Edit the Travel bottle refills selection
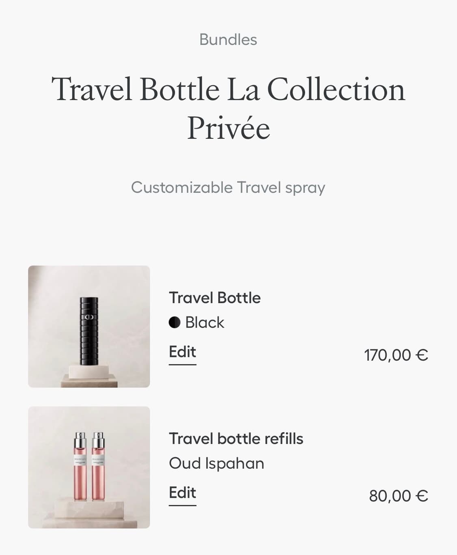 (x=182, y=493)
